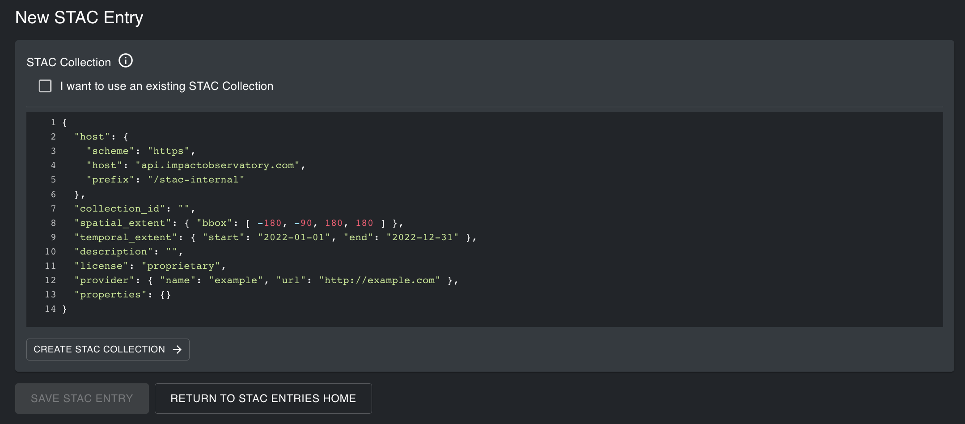
Task: Click the api.impactobservatory.com host value
Action: click(x=217, y=165)
